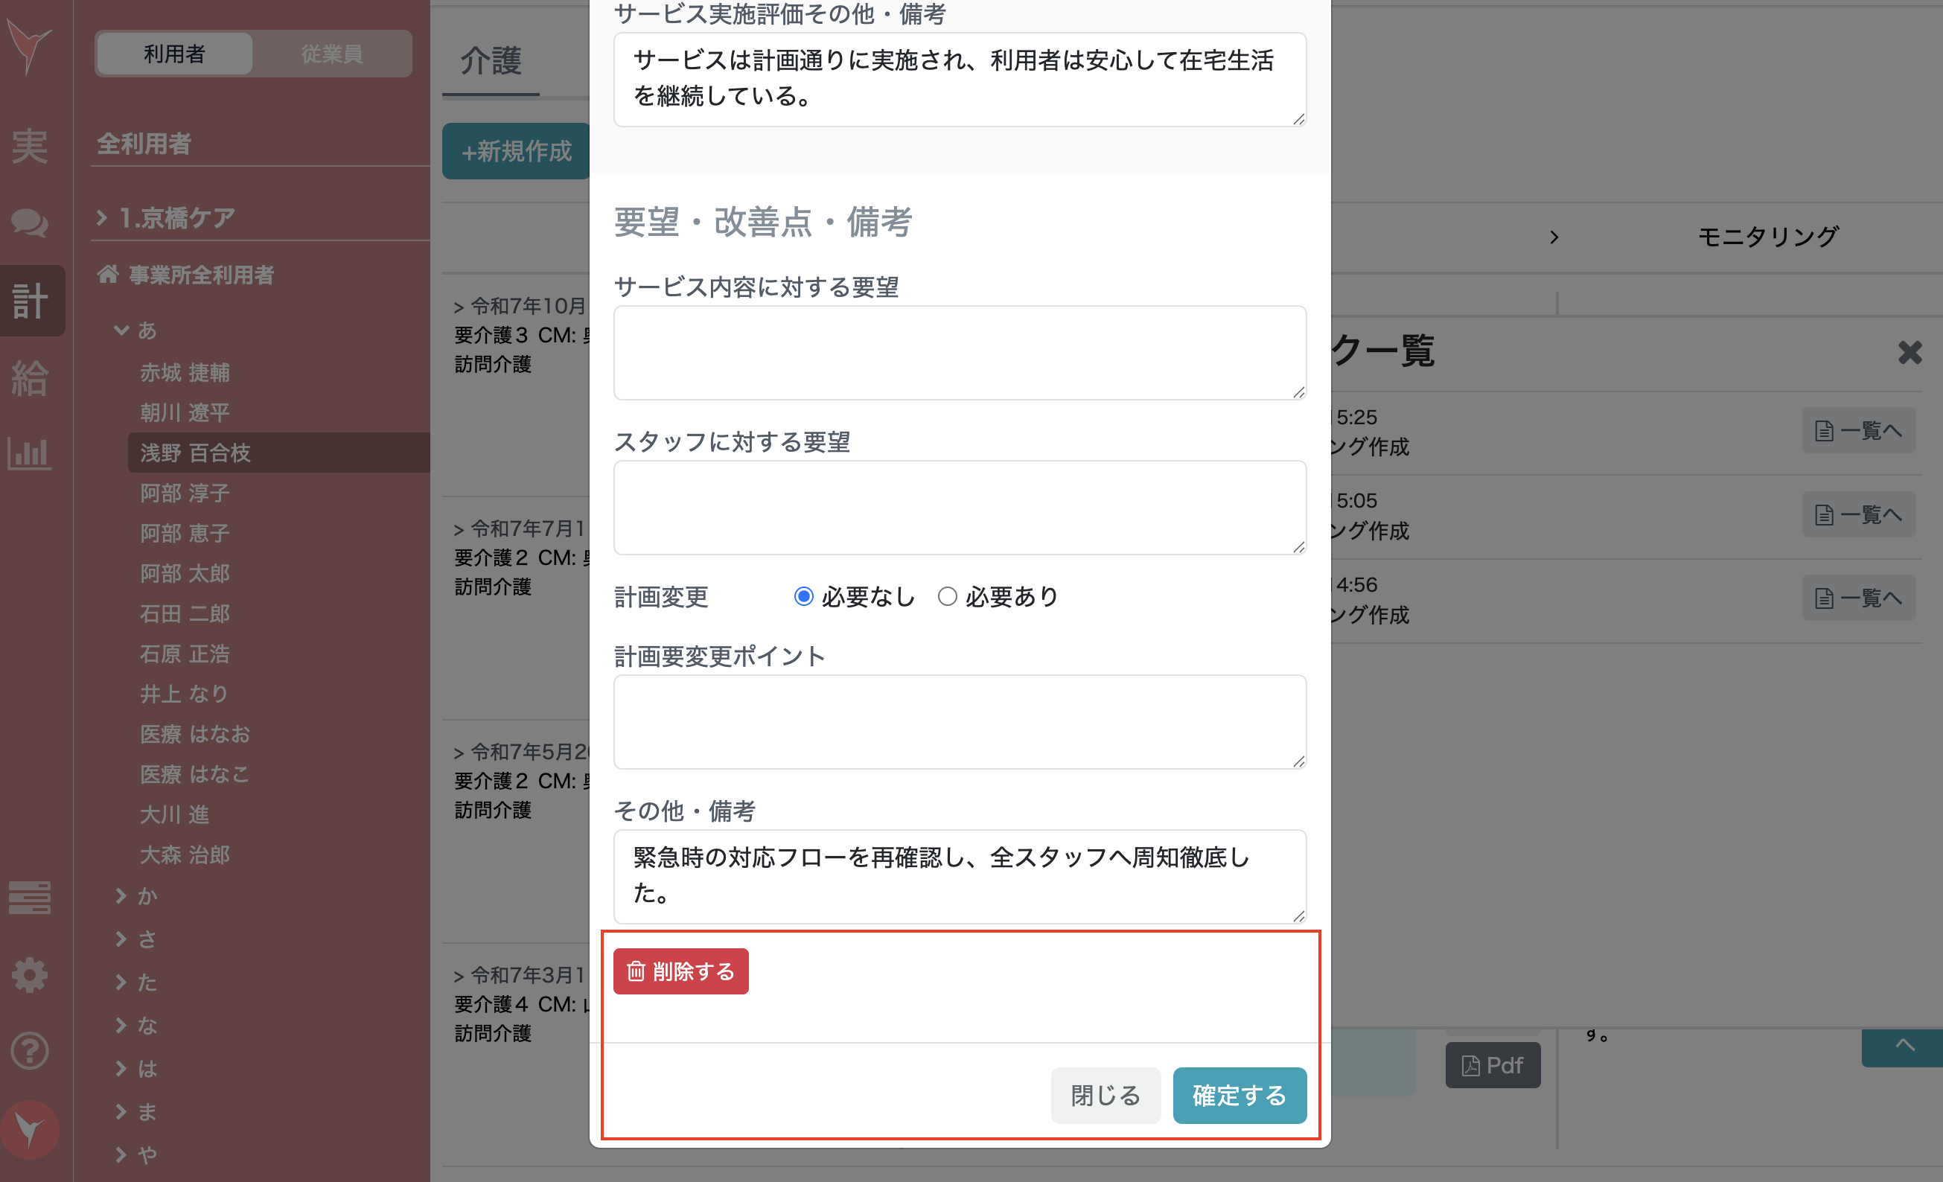Open the chat bubble icon in sidebar
This screenshot has width=1943, height=1182.
[30, 223]
